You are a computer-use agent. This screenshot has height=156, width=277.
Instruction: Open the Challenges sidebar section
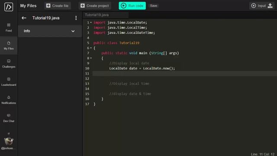(9, 64)
